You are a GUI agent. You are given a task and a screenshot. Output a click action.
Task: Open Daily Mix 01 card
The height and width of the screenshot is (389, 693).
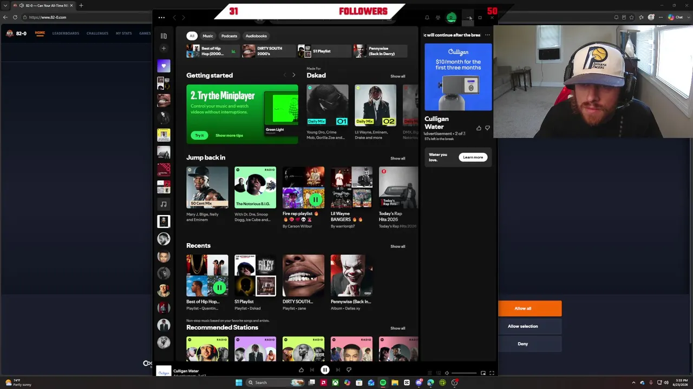327,112
